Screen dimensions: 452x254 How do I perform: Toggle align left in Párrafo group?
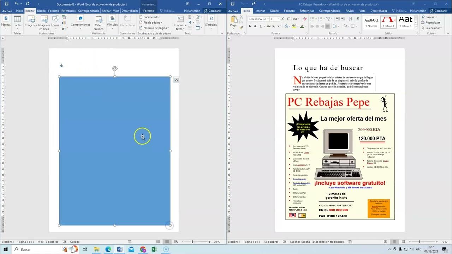312,26
